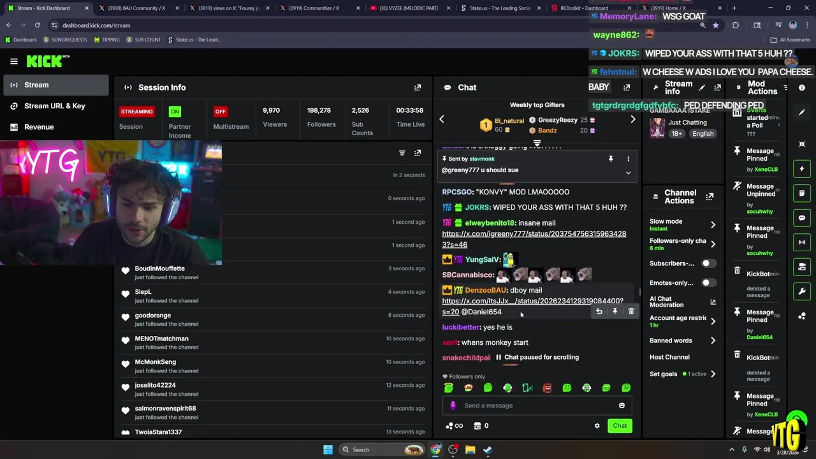Click the focus frame icon in right sidebar
Viewport: 816px width, 459px height.
[802, 144]
